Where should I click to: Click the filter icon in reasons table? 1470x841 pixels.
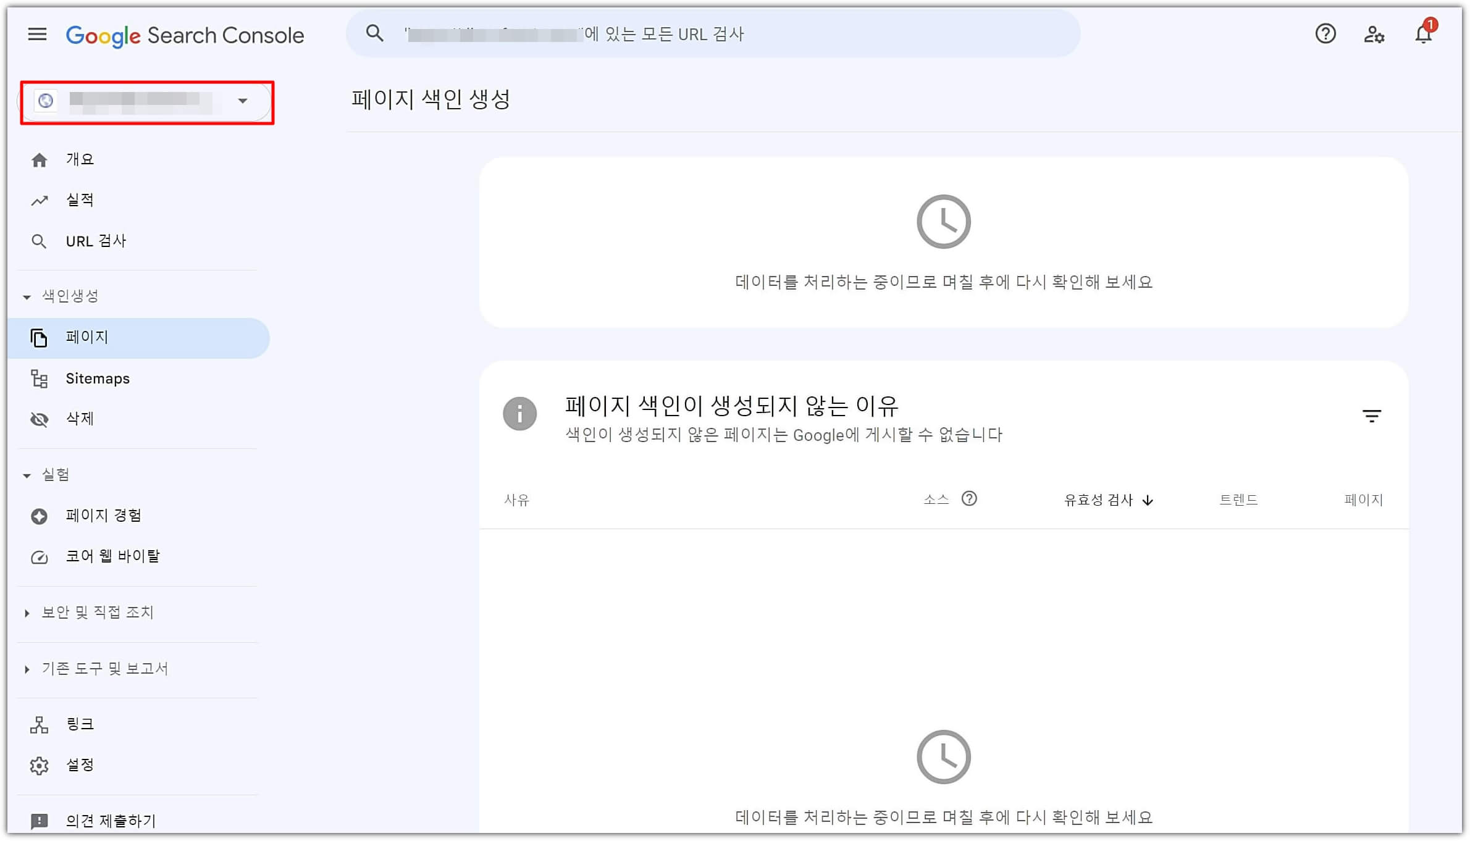coord(1371,416)
